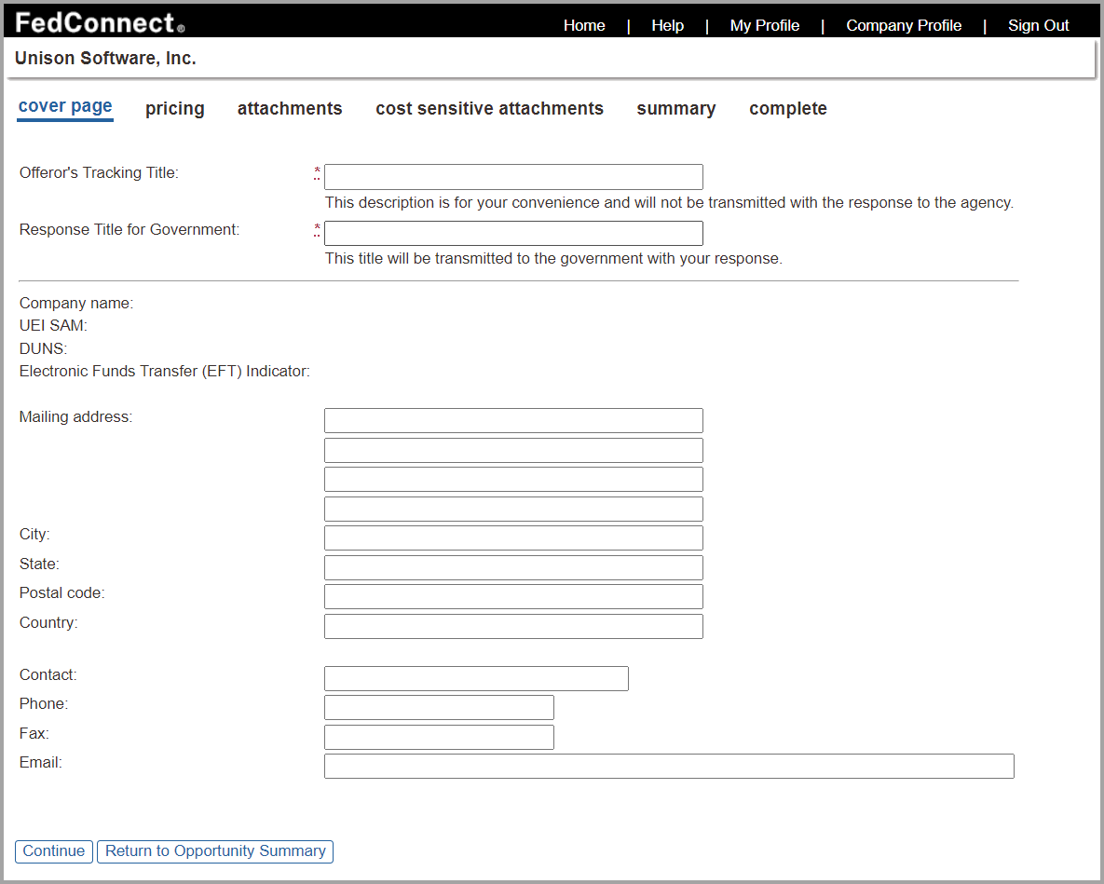Focus the Email text field
This screenshot has height=884, width=1104.
click(x=668, y=767)
